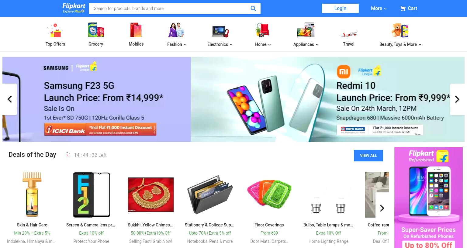Click the Login button
The image size is (467, 248).
coord(340,9)
